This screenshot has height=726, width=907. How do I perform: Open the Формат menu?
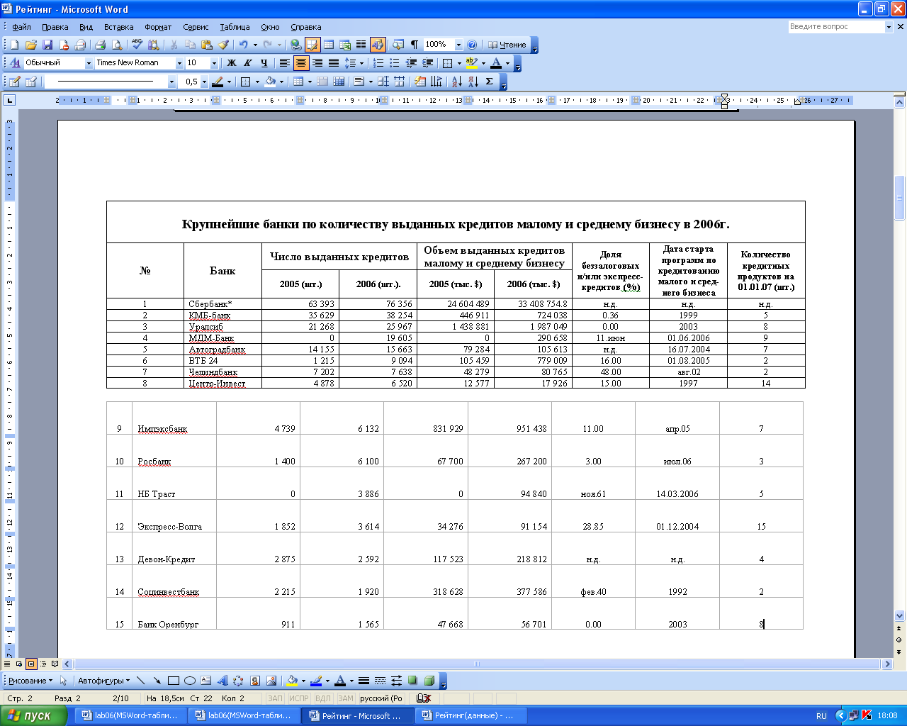pos(158,27)
